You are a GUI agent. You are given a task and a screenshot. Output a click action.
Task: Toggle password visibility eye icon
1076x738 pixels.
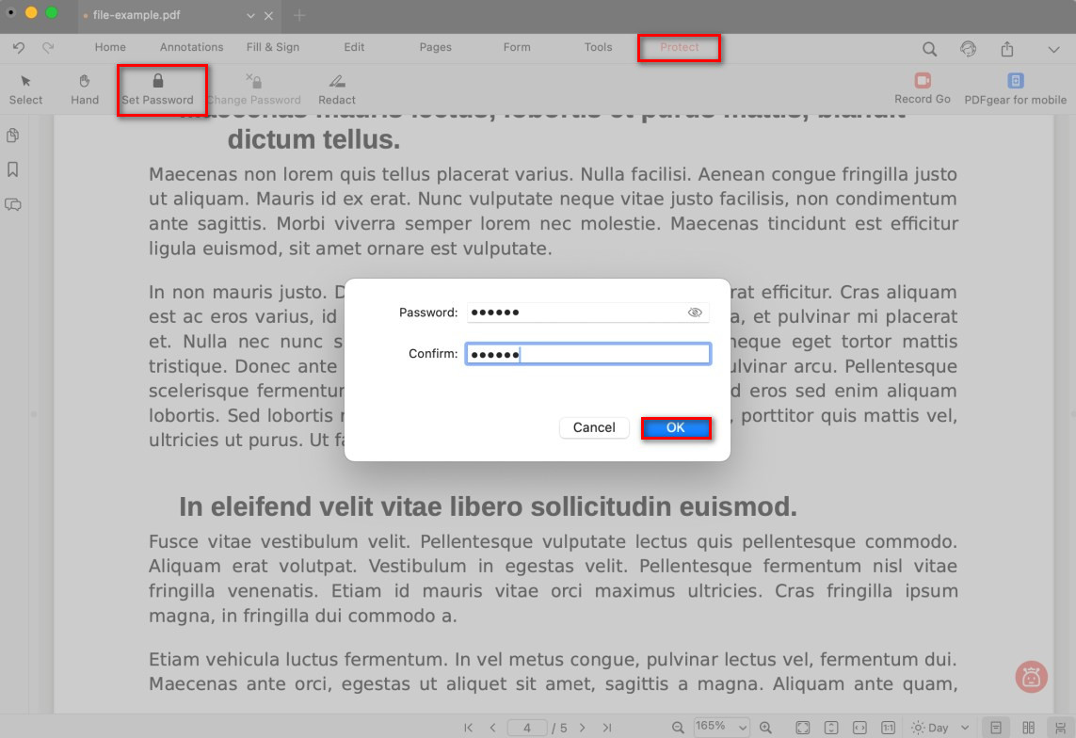[x=695, y=313]
